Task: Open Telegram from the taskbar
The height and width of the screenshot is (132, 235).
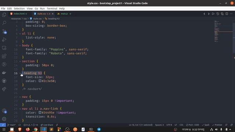Action: click(99, 129)
